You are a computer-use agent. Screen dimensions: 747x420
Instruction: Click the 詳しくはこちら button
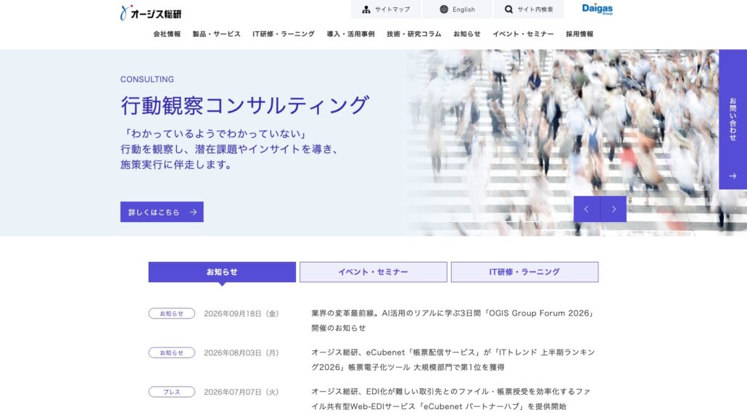(x=162, y=212)
